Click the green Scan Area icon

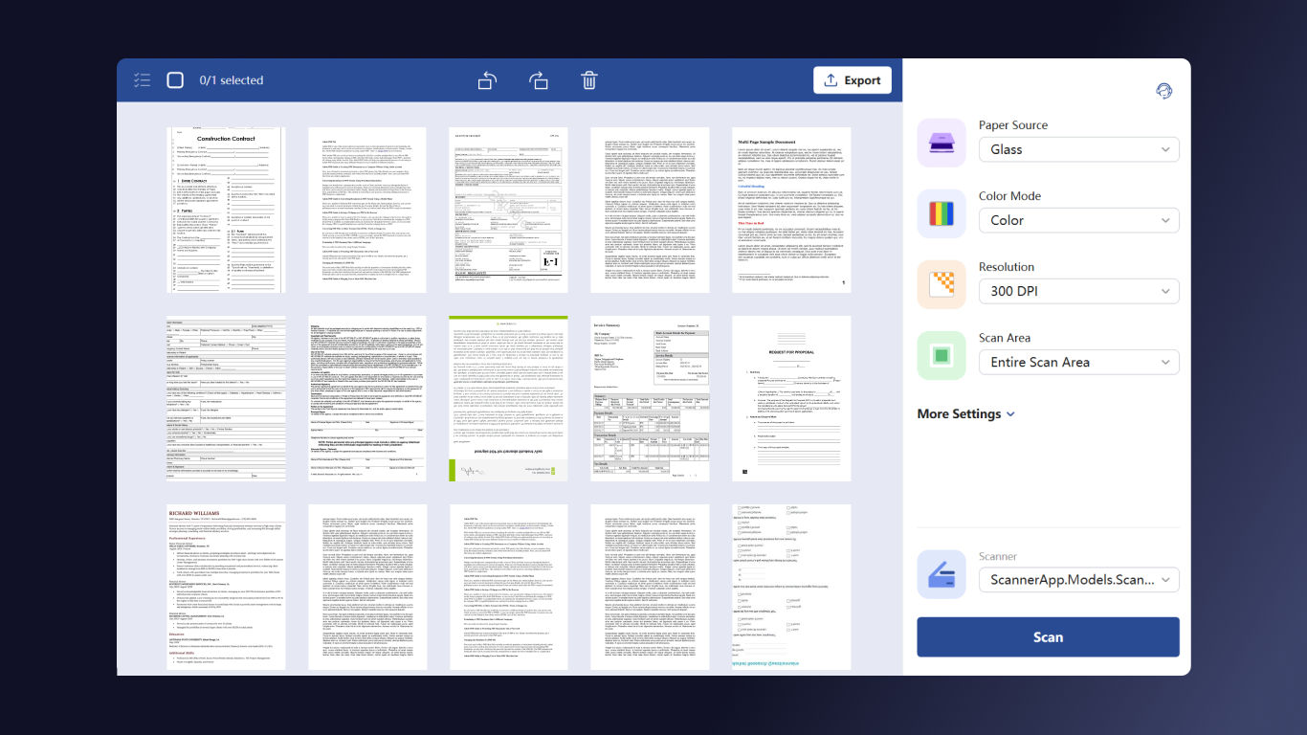tap(941, 355)
